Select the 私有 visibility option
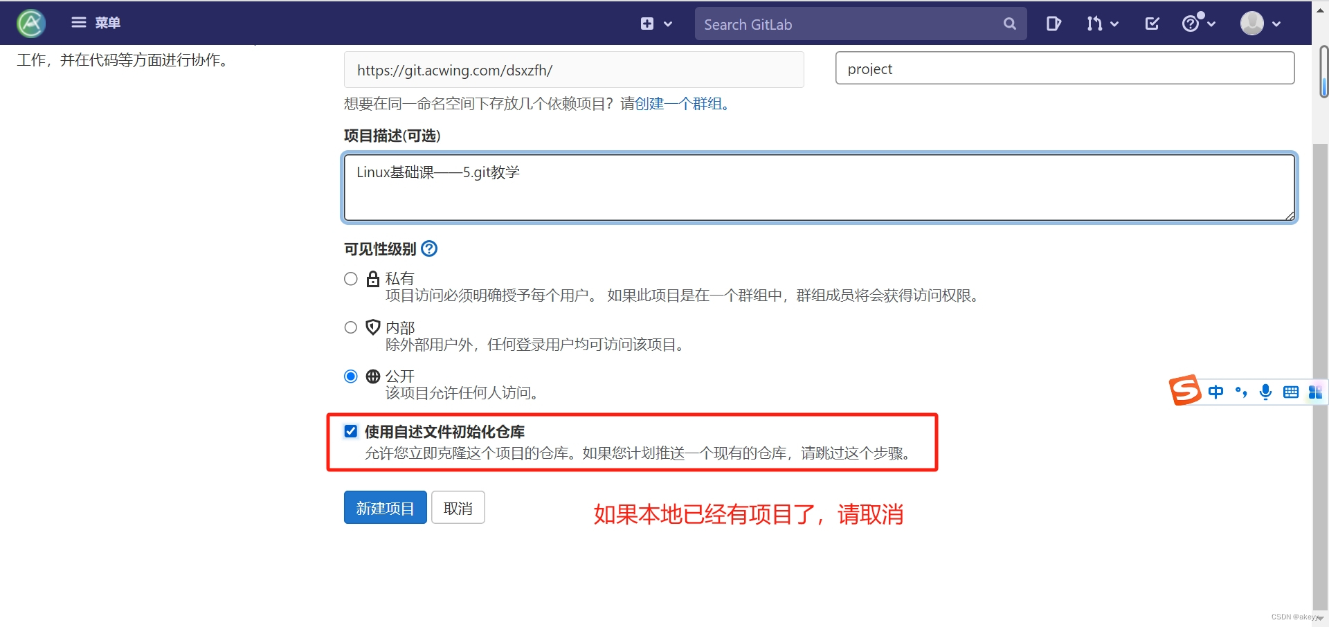The height and width of the screenshot is (627, 1329). 350,278
